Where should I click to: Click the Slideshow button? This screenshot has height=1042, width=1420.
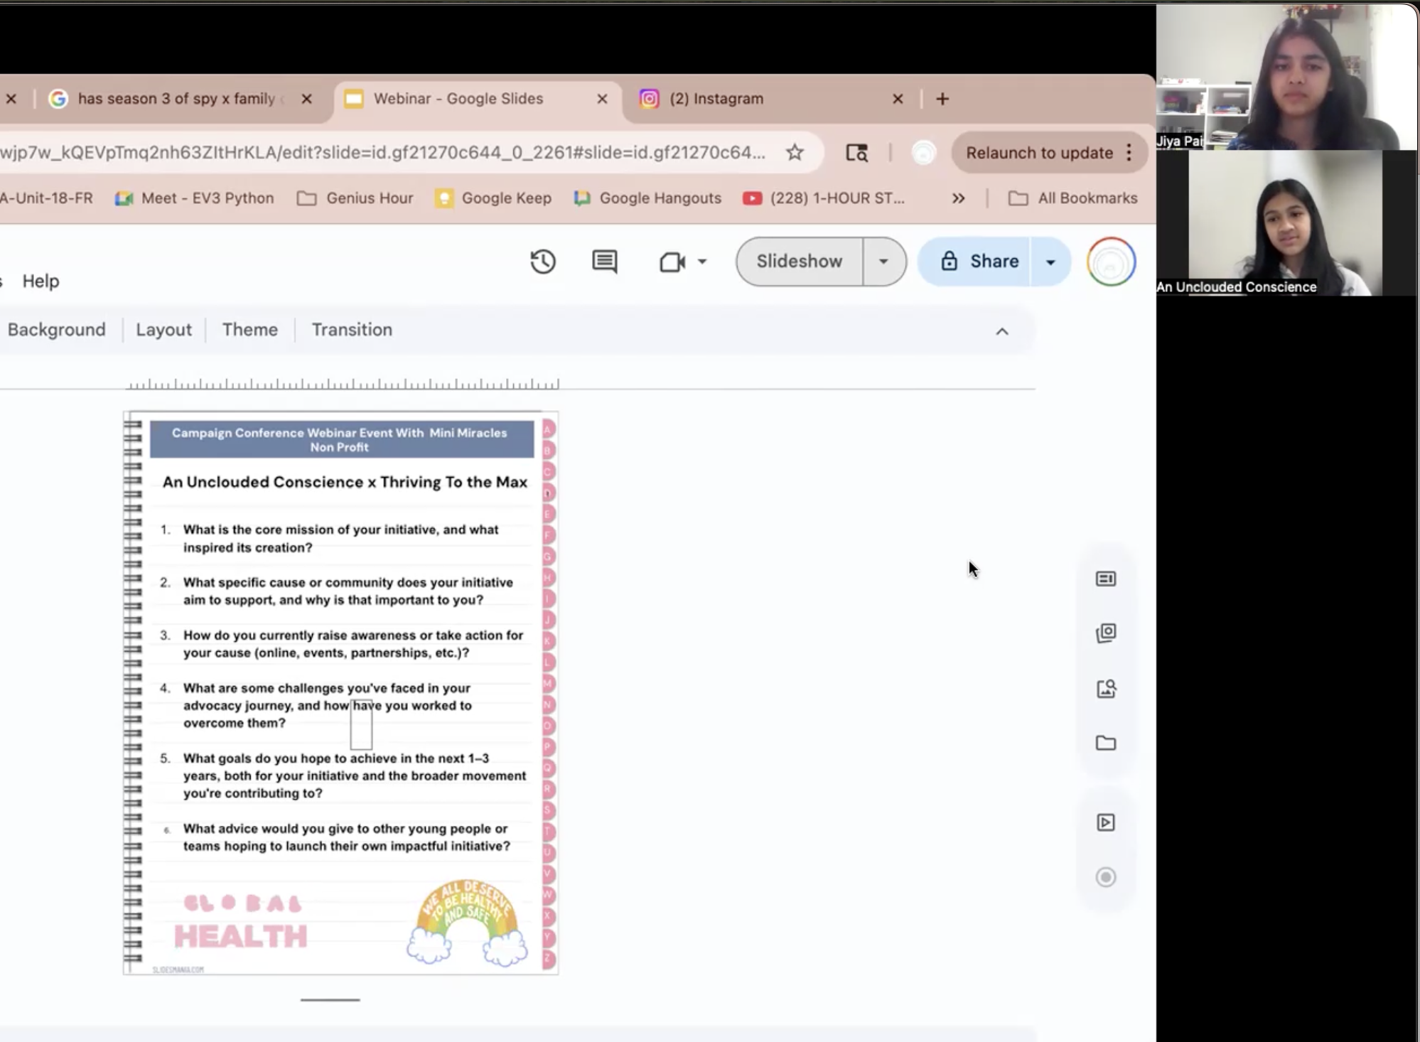click(x=799, y=262)
